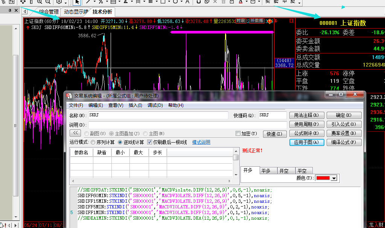The image size is (385, 228).
Task: Select the 序列计算 run mode
Action: click(x=93, y=142)
